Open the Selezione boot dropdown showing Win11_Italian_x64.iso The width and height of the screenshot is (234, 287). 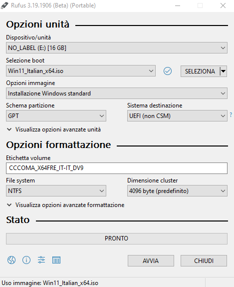tap(81, 71)
